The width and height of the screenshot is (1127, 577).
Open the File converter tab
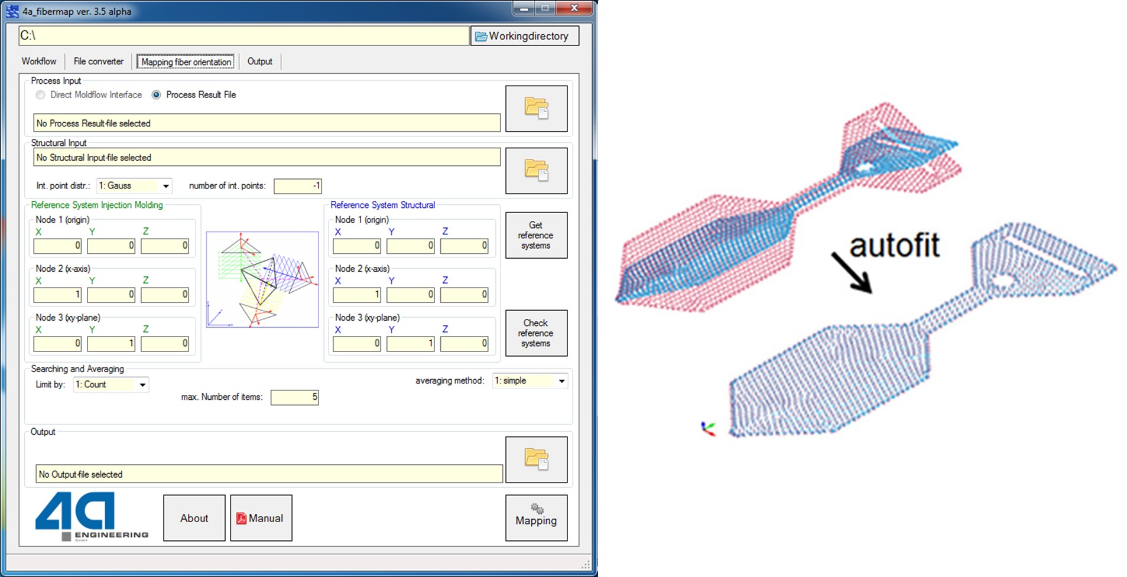tap(98, 61)
